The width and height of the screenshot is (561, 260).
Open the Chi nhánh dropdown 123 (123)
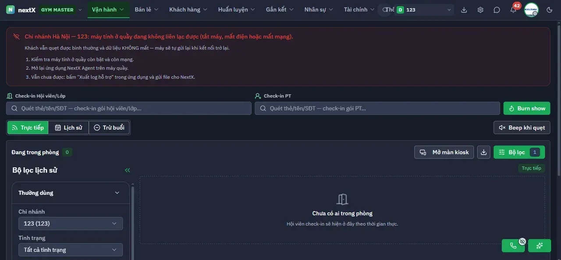pyautogui.click(x=71, y=223)
